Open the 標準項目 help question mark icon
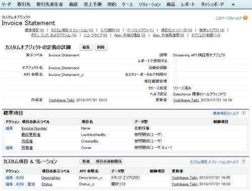Screen dimensions: 252x191 [243, 113]
